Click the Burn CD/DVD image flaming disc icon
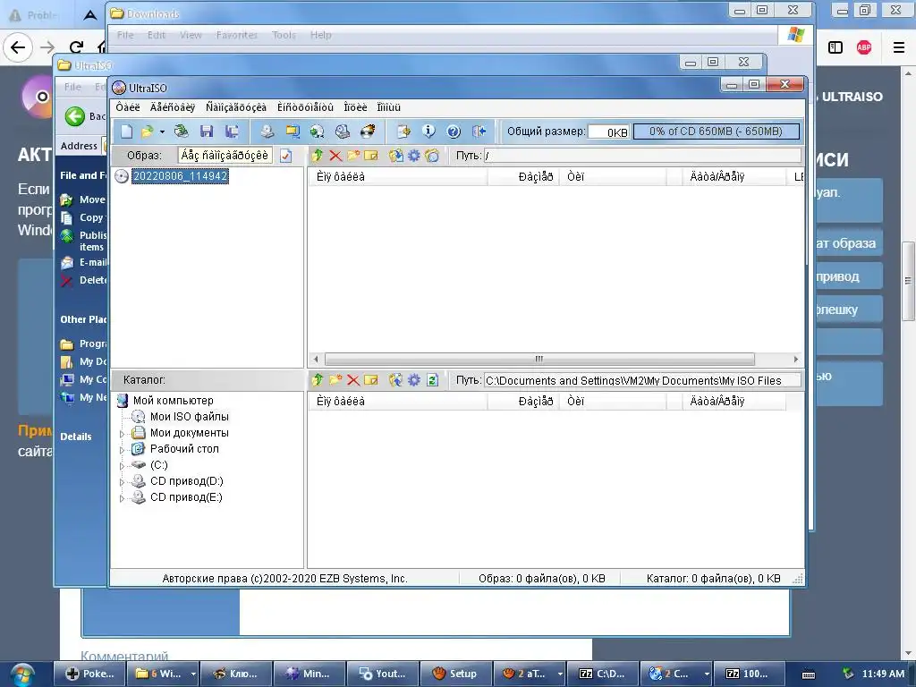Viewport: 916px width, 687px height. 368,131
